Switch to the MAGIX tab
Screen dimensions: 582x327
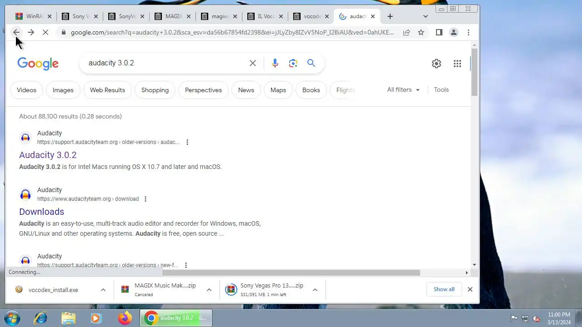(x=173, y=16)
